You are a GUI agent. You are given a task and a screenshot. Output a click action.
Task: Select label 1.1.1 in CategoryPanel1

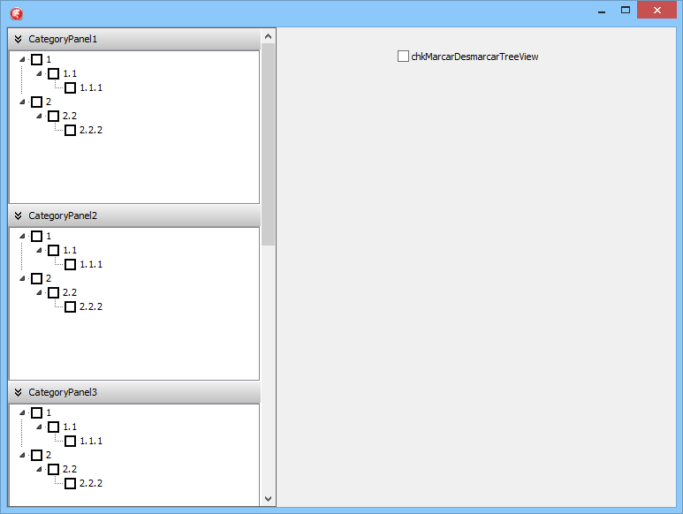tap(91, 88)
